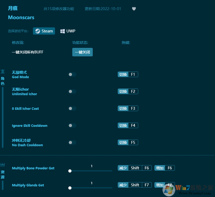Viewport: 215px width, 197px height.
Task: Click the 更新日期:2022-10-01 text
Action: click(103, 9)
